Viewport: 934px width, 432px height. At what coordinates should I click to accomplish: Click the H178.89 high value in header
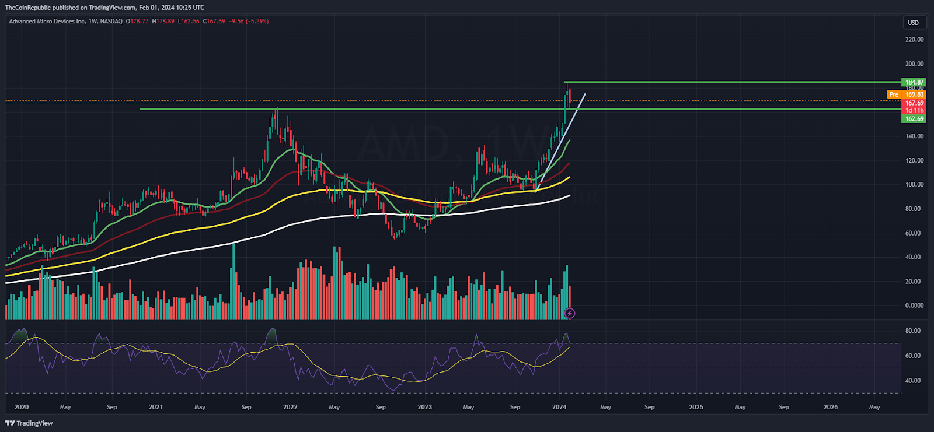[x=163, y=22]
